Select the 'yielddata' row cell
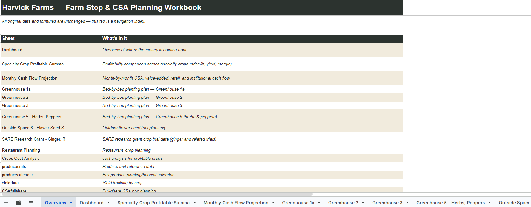This screenshot has width=531, height=207. coord(51,183)
